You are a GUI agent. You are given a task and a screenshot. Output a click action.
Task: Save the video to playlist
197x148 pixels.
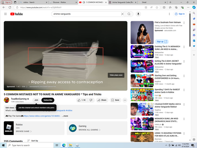pyautogui.click(x=115, y=100)
